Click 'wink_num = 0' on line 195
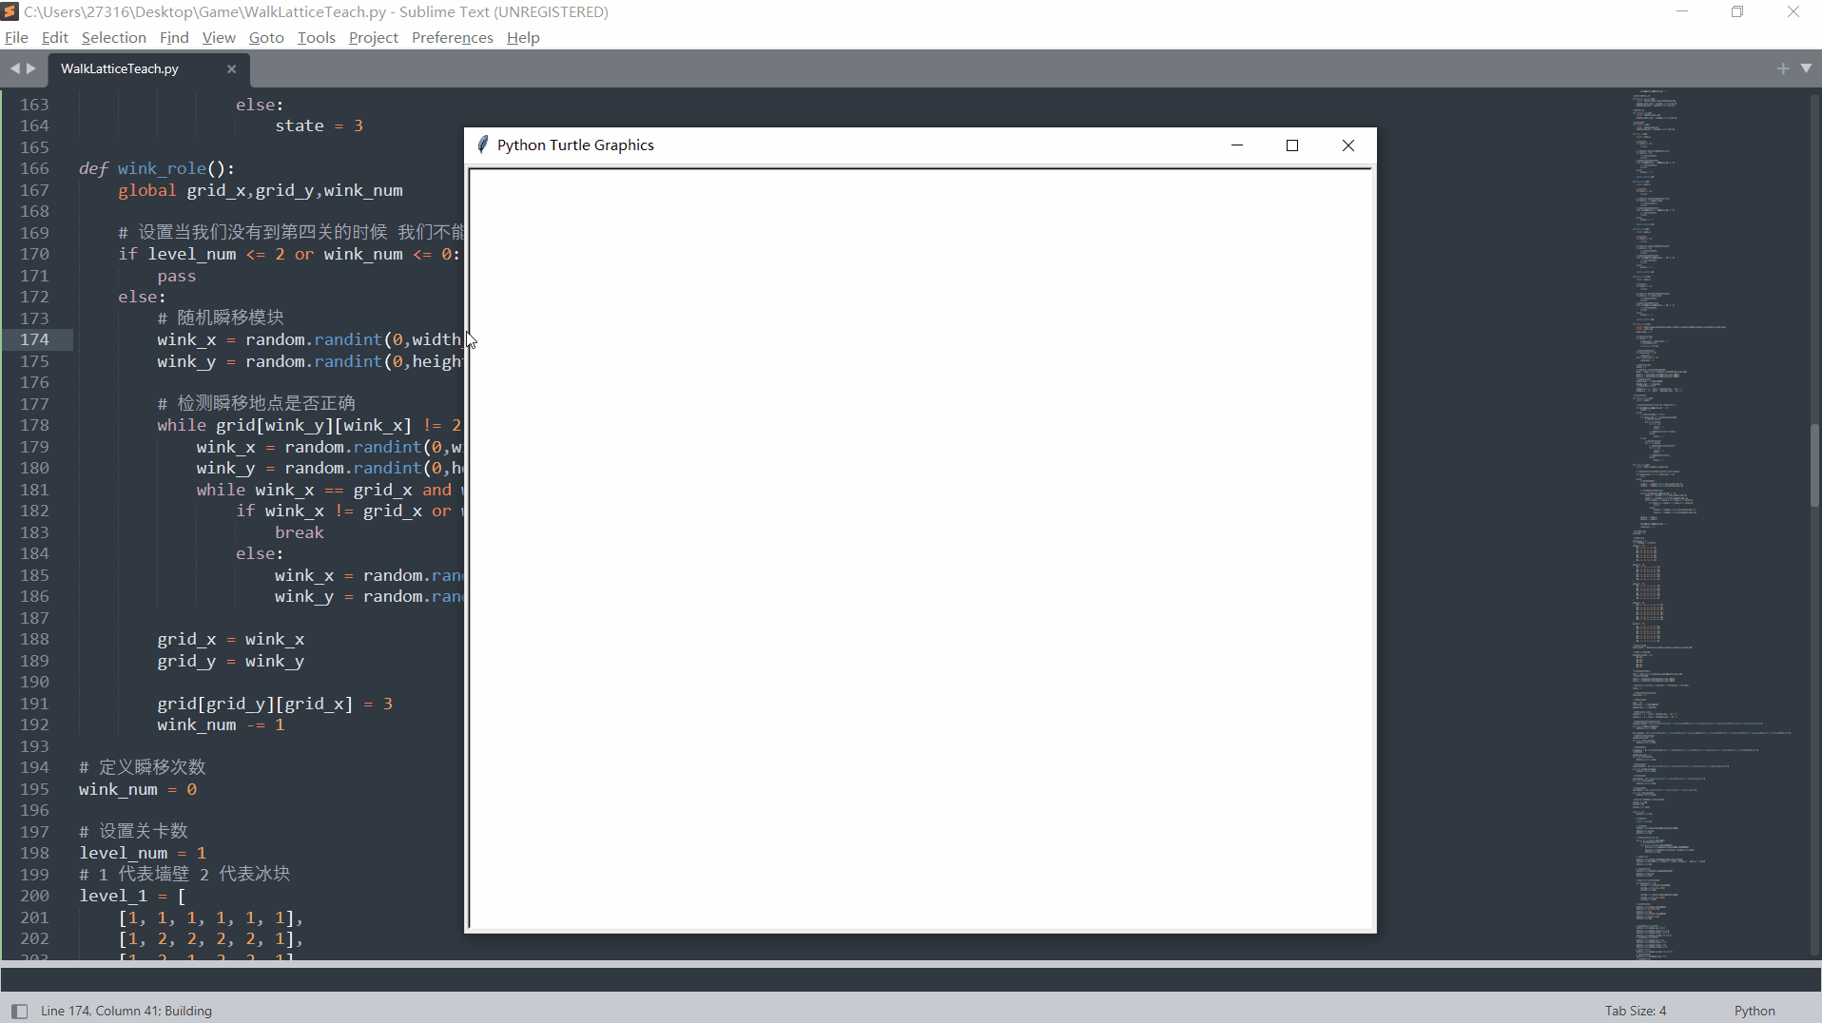 pyautogui.click(x=138, y=789)
